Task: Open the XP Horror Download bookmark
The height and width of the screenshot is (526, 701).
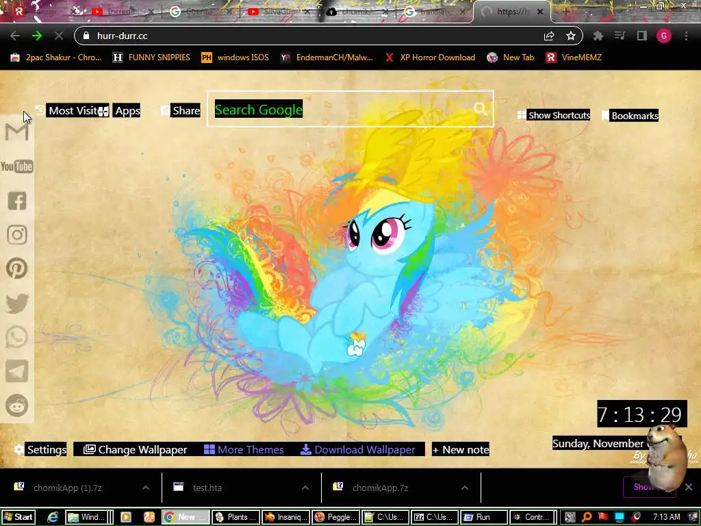Action: [430, 58]
